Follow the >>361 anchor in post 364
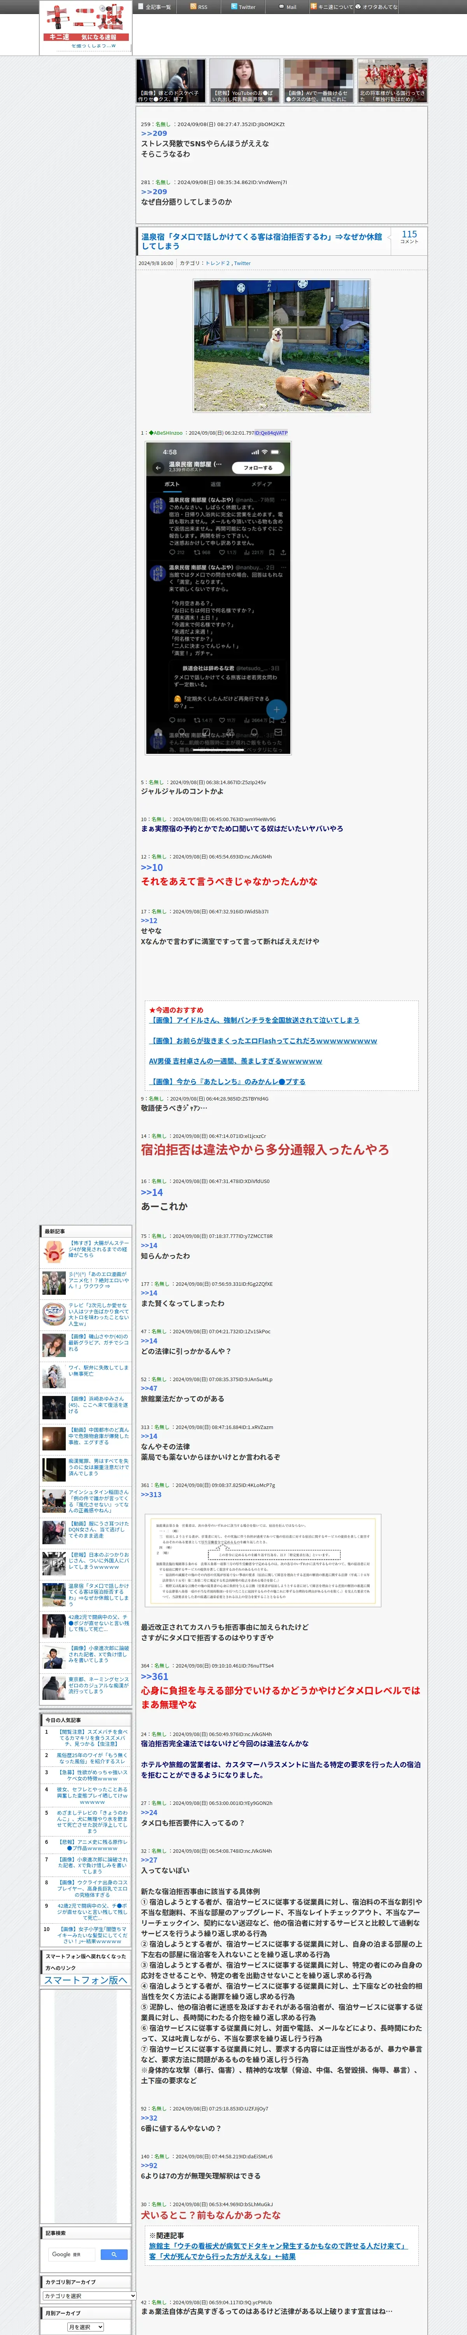The width and height of the screenshot is (467, 2335). click(x=154, y=1677)
